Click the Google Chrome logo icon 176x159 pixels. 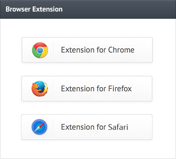click(x=40, y=50)
